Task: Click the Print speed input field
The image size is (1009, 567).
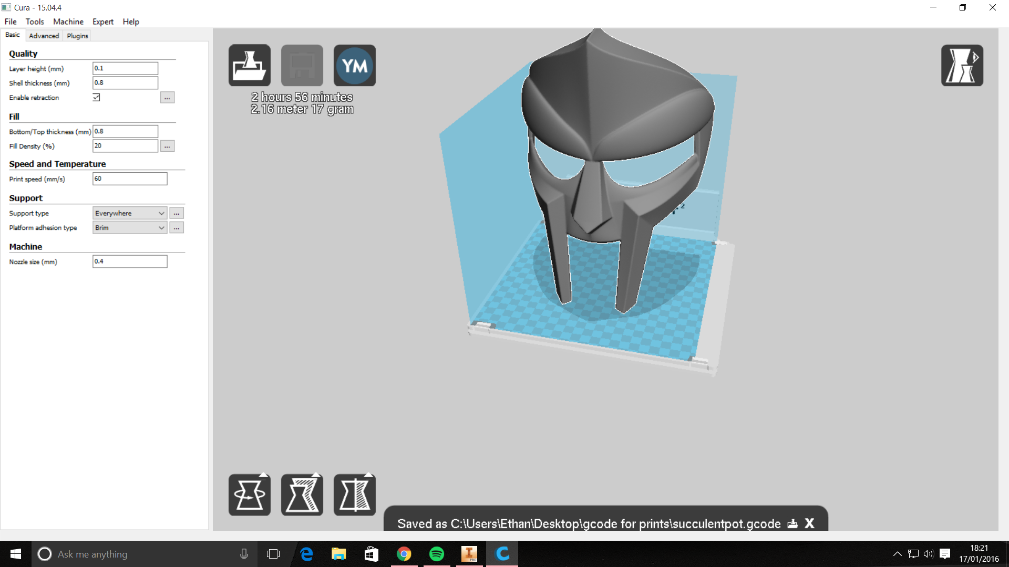Action: click(130, 179)
